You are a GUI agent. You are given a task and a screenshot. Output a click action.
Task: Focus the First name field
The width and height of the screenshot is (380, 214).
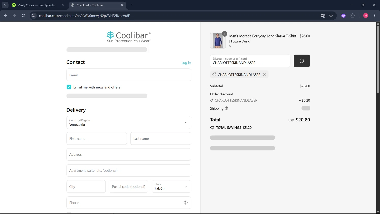click(97, 138)
